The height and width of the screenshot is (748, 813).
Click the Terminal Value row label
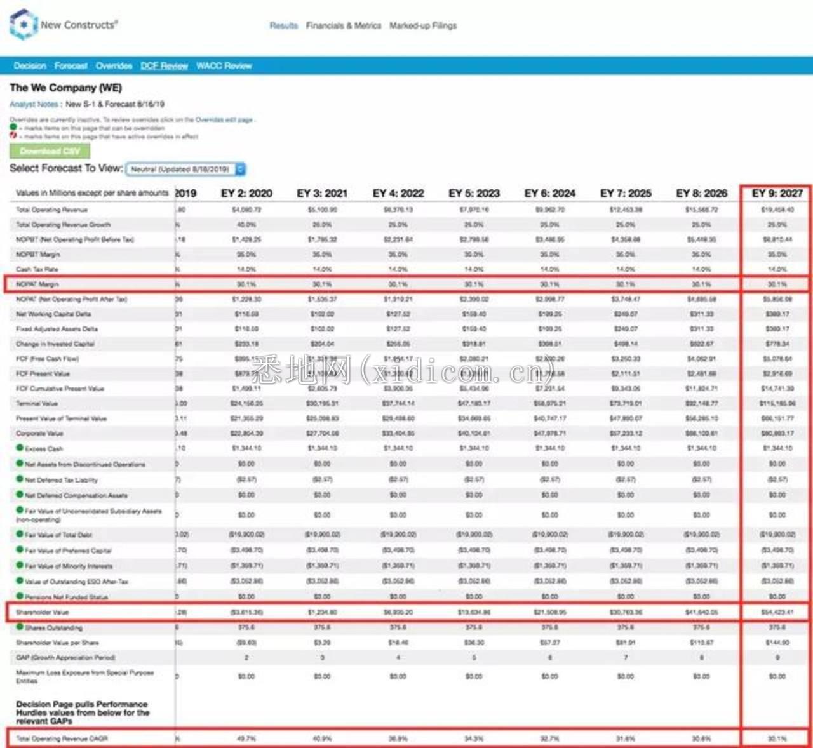(37, 403)
